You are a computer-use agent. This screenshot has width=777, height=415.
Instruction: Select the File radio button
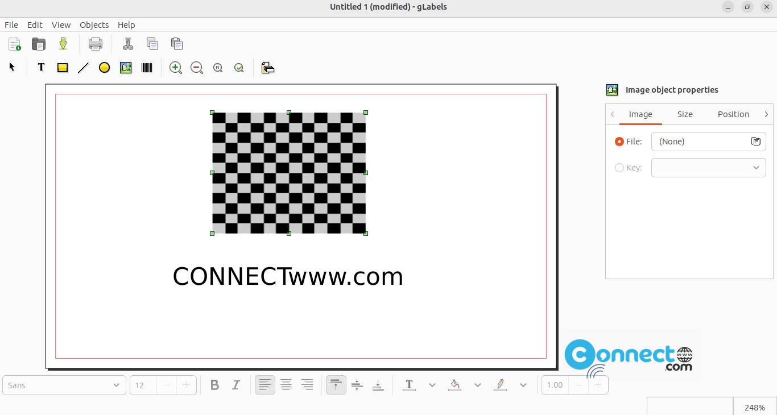(619, 142)
